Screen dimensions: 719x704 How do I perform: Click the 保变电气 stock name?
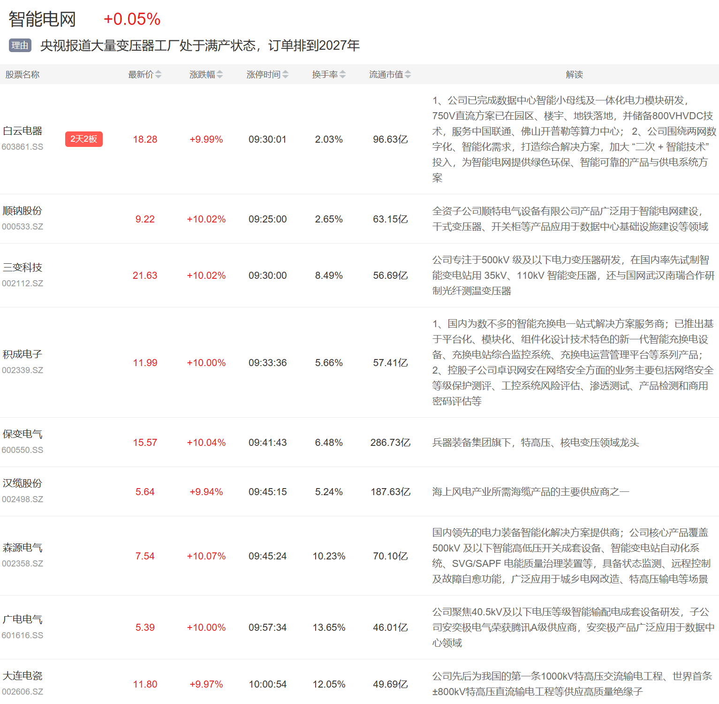pyautogui.click(x=23, y=434)
